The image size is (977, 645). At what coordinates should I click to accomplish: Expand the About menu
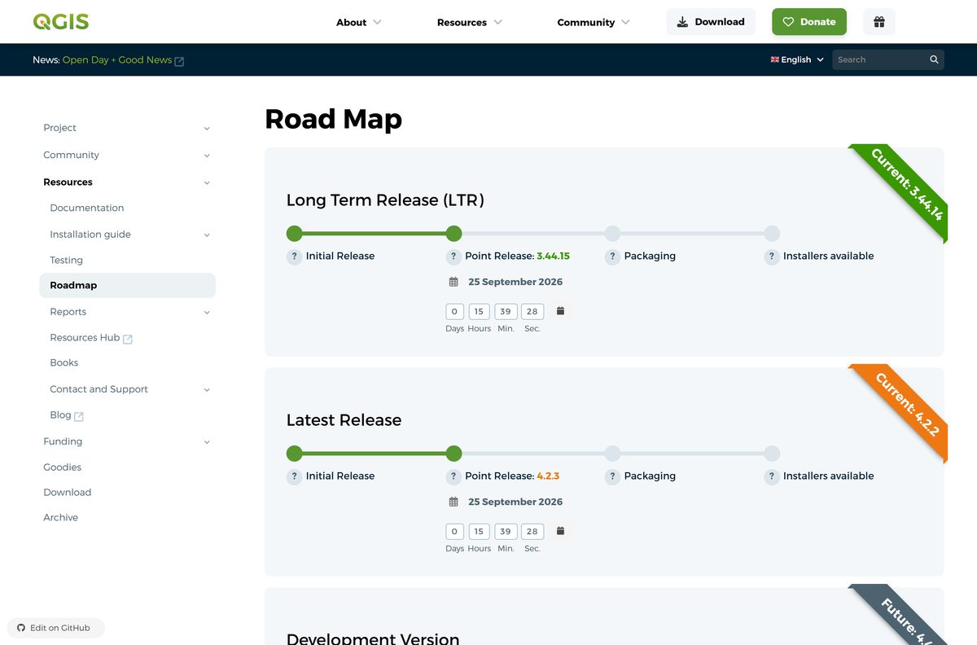point(359,22)
